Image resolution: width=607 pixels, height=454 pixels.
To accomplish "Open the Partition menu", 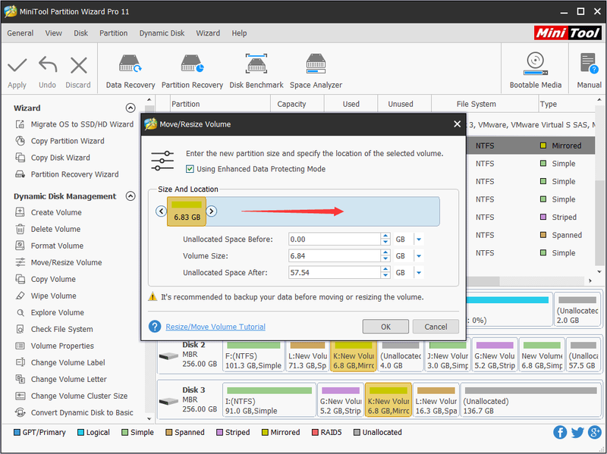I will click(x=113, y=33).
